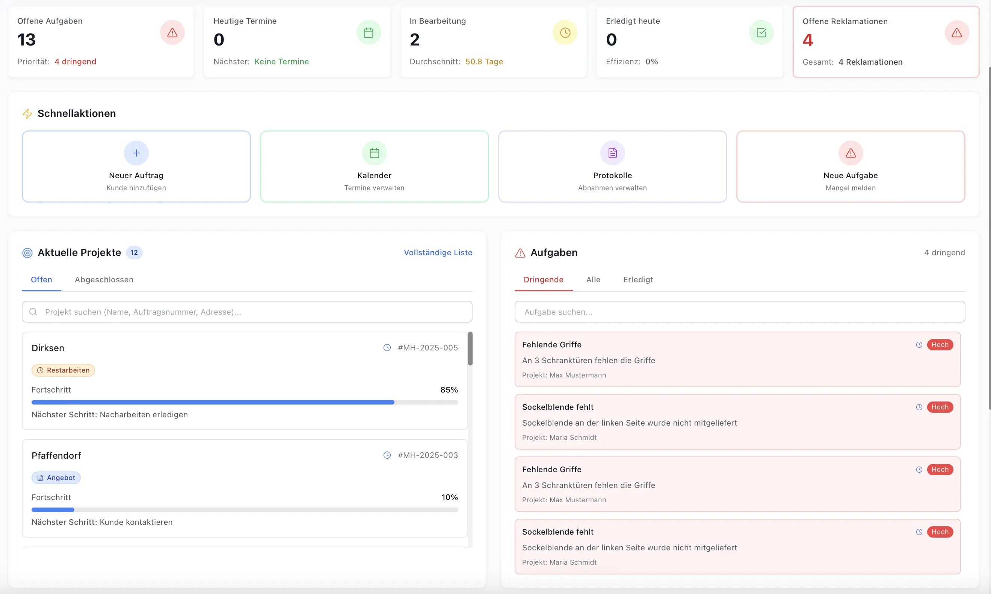Select the Erledigt tasks tab
The image size is (991, 594).
638,280
